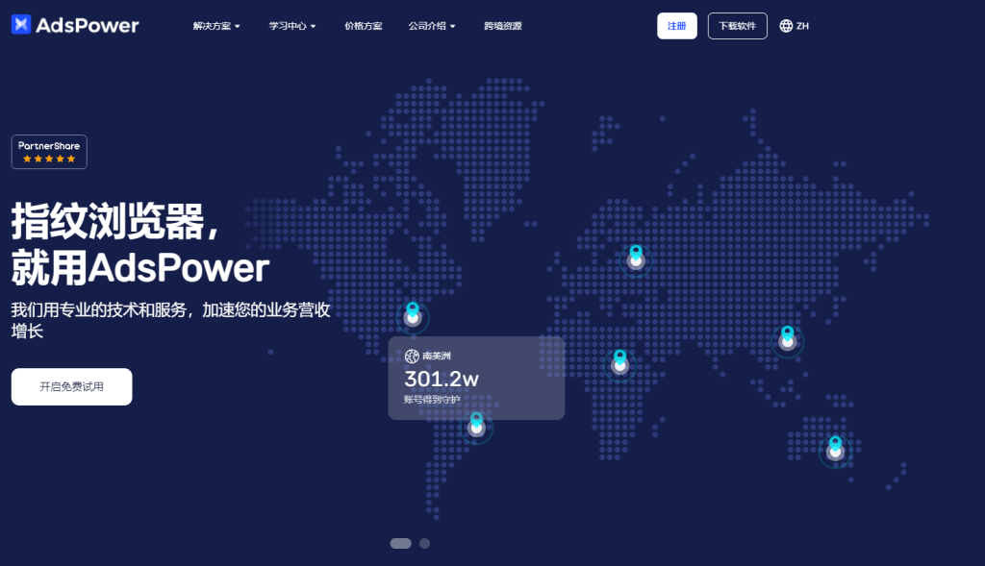The image size is (985, 566).
Task: Click the AdsPower logo icon
Action: pos(21,25)
